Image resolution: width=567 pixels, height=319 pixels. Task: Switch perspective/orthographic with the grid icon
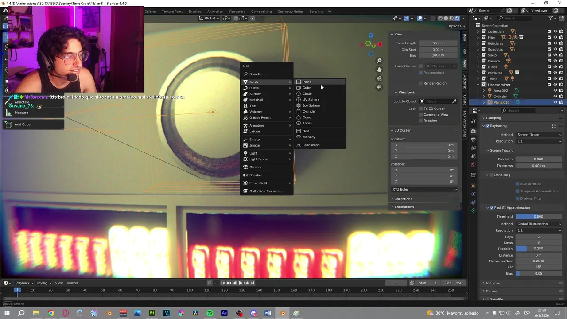point(379,87)
